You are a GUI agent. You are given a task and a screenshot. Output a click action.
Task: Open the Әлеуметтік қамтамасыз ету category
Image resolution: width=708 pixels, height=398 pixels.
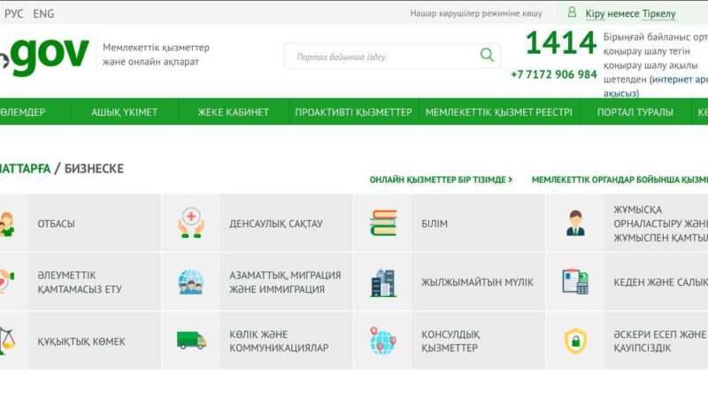(81, 282)
